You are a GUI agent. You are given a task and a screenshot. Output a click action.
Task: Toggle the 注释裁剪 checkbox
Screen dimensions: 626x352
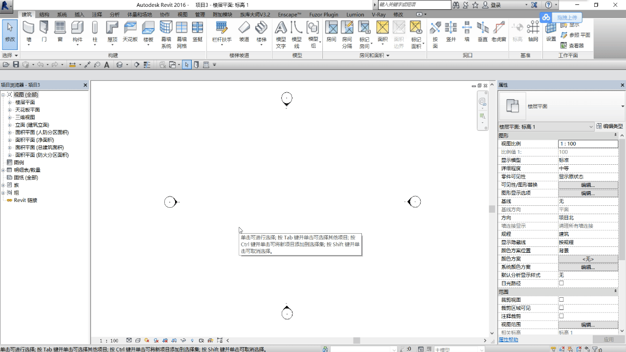[x=561, y=316]
